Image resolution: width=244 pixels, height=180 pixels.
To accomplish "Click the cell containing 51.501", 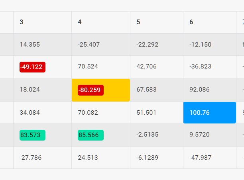I will pos(157,113).
